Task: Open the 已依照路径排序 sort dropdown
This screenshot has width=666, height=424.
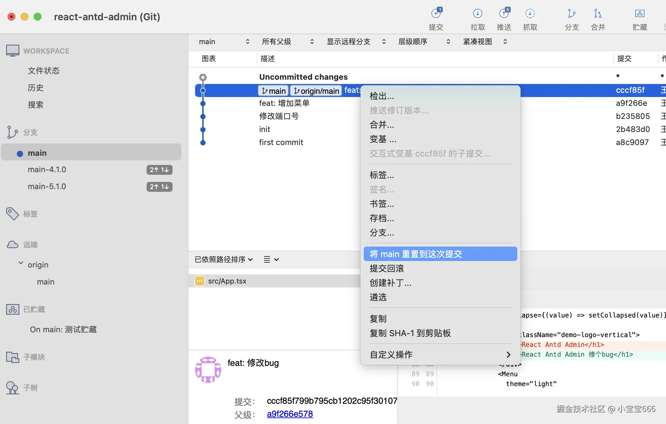Action: [x=223, y=259]
